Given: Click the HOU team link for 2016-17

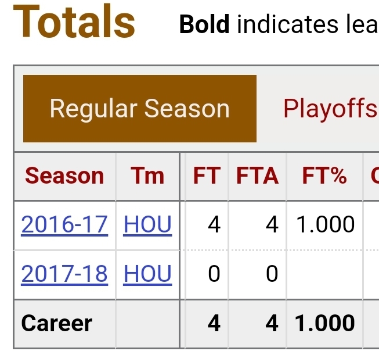Looking at the screenshot, I should pos(147,225).
